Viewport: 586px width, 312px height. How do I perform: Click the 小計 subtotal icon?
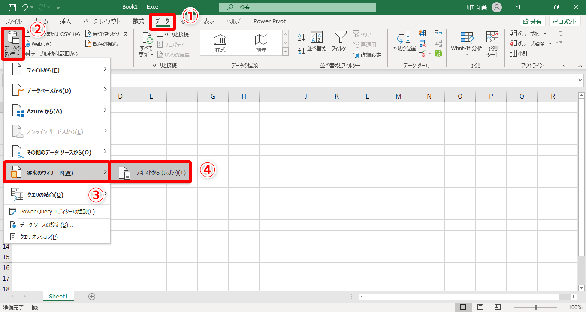coord(519,54)
